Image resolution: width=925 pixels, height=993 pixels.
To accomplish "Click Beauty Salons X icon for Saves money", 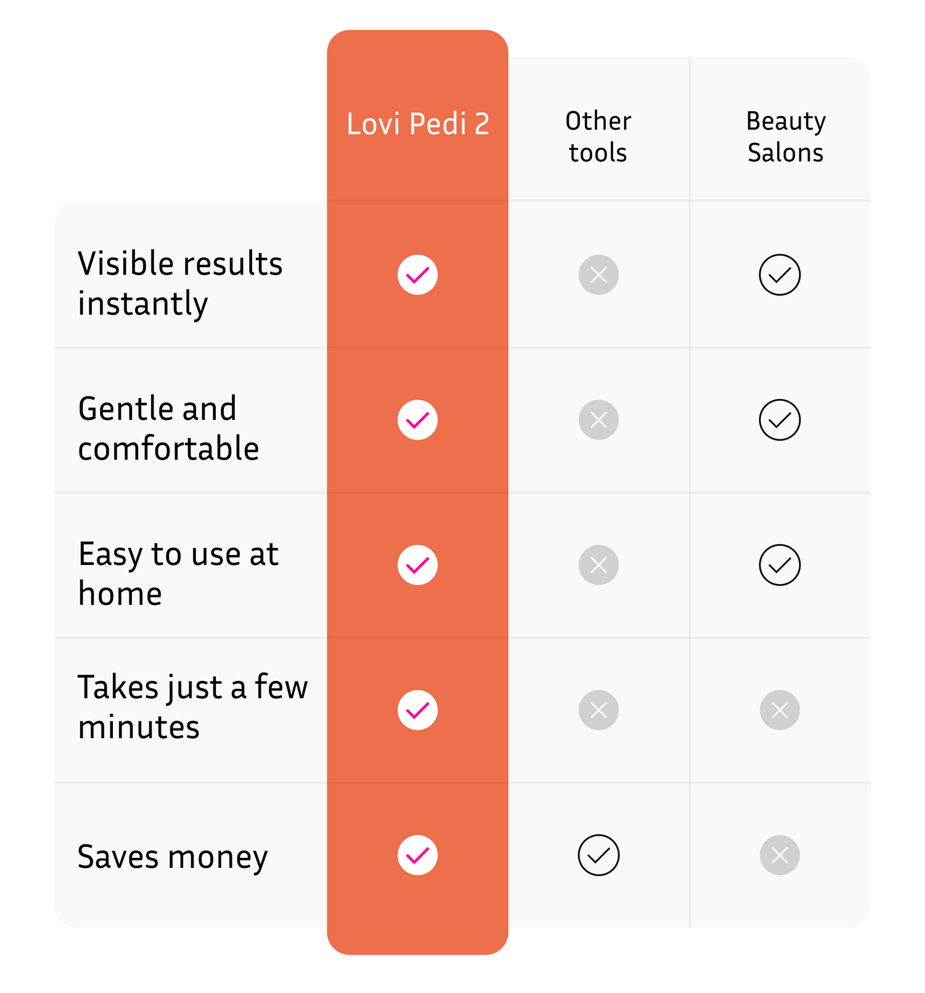I will coord(779,855).
